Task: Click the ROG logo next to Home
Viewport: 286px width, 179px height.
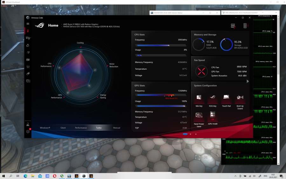Action: pos(40,25)
